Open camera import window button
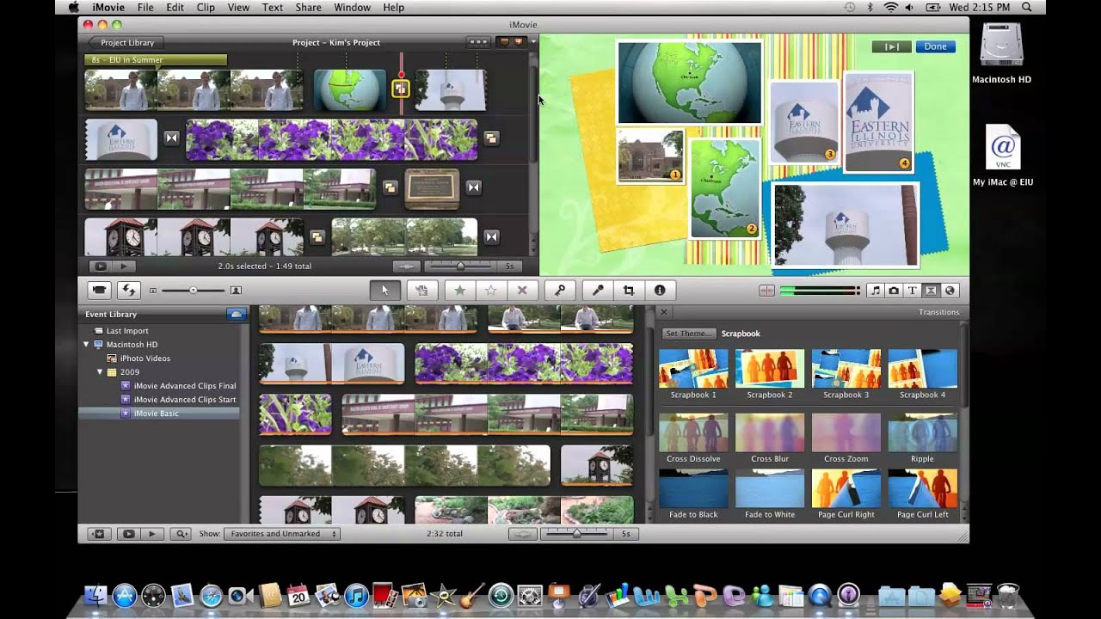The image size is (1101, 619). coord(100,291)
